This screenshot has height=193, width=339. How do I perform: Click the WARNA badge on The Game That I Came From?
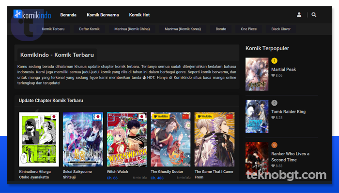point(205,116)
